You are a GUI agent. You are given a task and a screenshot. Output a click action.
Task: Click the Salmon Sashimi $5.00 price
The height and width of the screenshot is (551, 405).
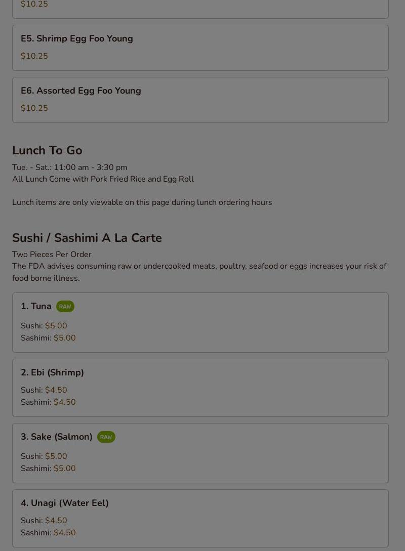tap(65, 469)
